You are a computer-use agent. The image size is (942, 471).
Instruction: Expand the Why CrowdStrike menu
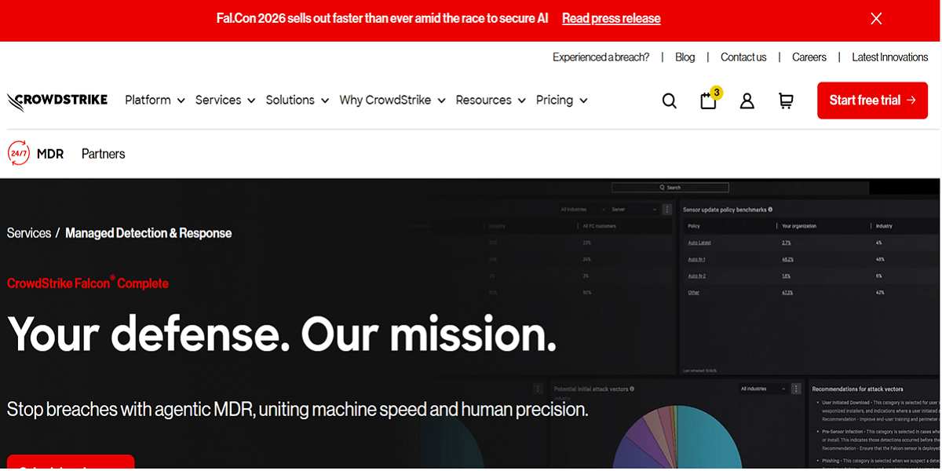[392, 100]
